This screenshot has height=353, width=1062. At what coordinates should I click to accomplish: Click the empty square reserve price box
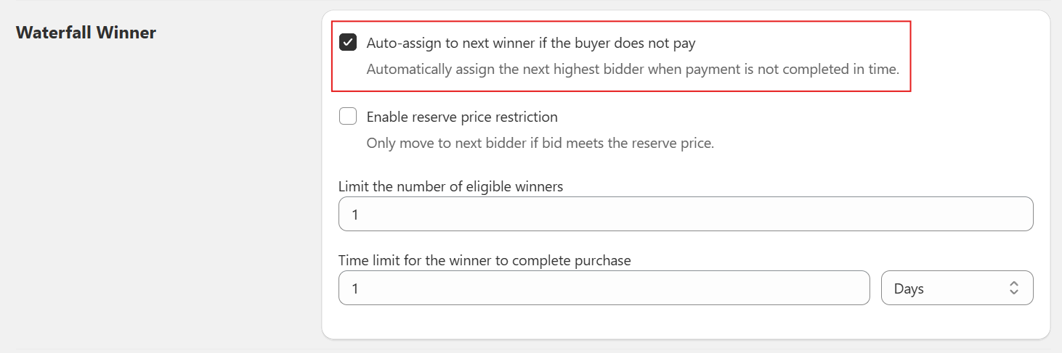(348, 116)
